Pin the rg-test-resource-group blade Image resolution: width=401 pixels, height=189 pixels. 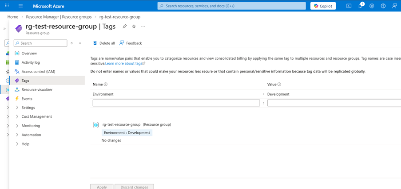coord(124,27)
